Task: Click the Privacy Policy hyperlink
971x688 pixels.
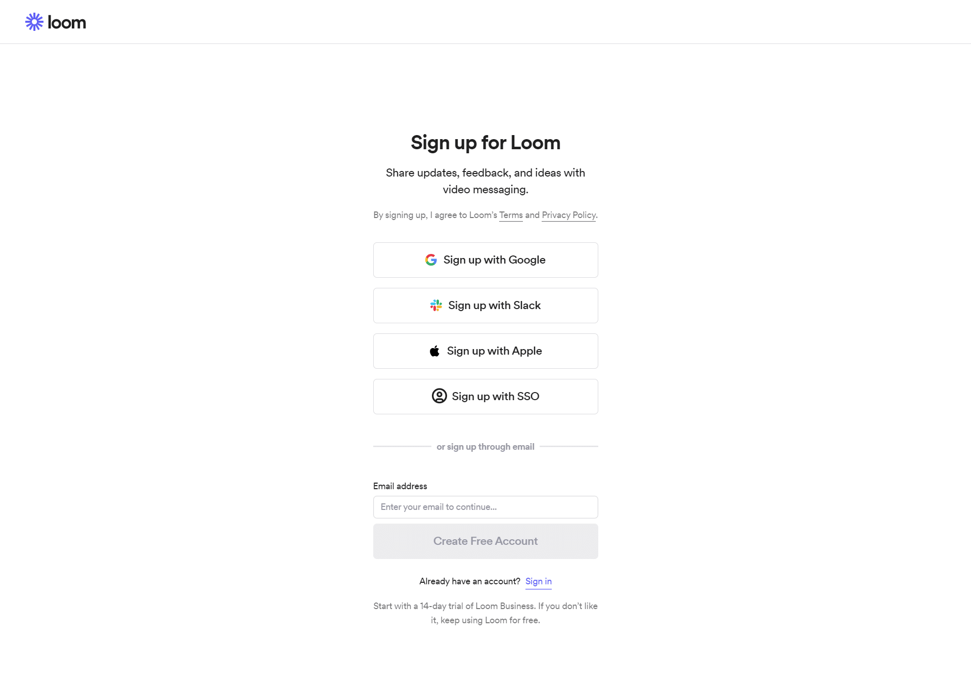Action: [x=568, y=215]
